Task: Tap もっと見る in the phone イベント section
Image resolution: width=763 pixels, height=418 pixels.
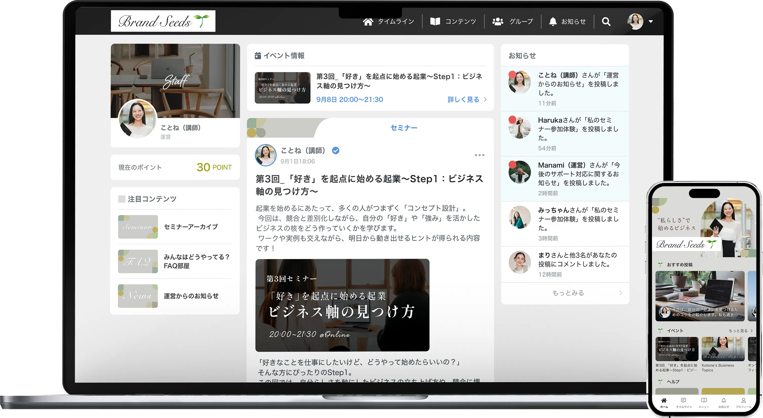Action: [740, 331]
